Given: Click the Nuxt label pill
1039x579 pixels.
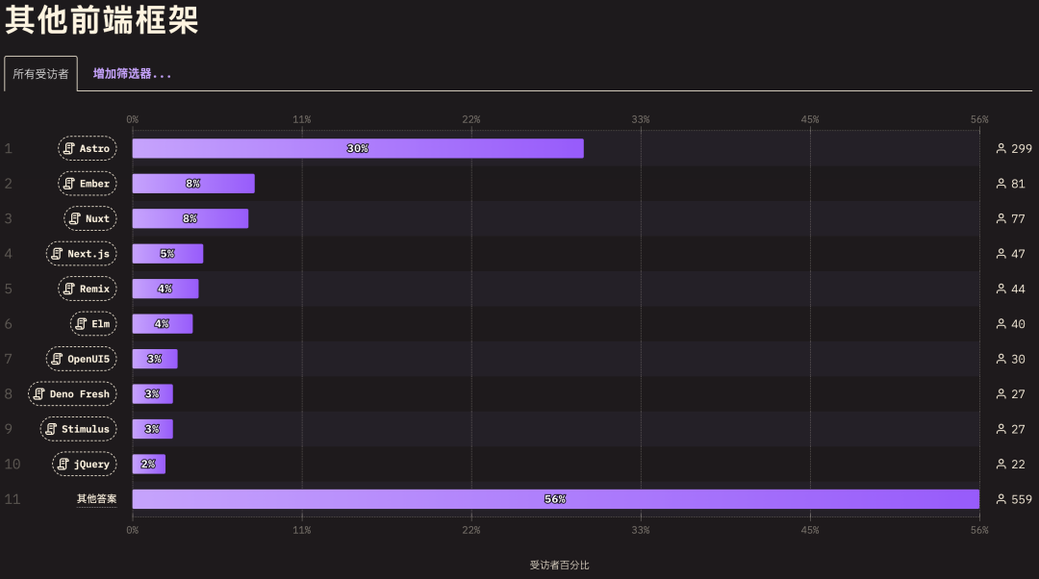Looking at the screenshot, I should (x=90, y=218).
